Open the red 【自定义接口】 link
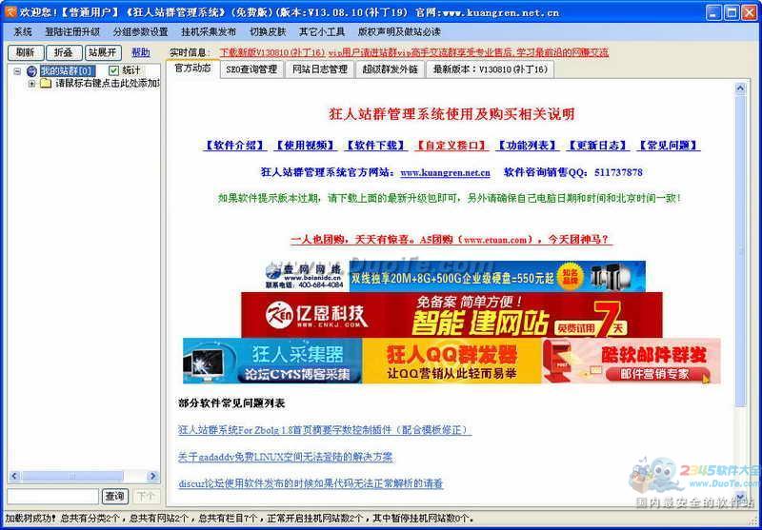Image resolution: width=762 pixels, height=530 pixels. tap(451, 146)
